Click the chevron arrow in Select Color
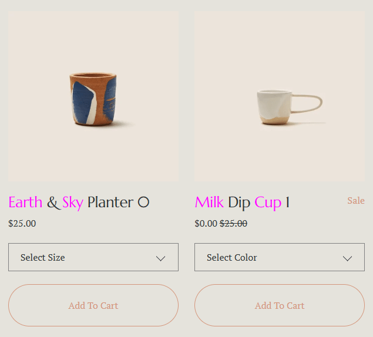 point(347,258)
